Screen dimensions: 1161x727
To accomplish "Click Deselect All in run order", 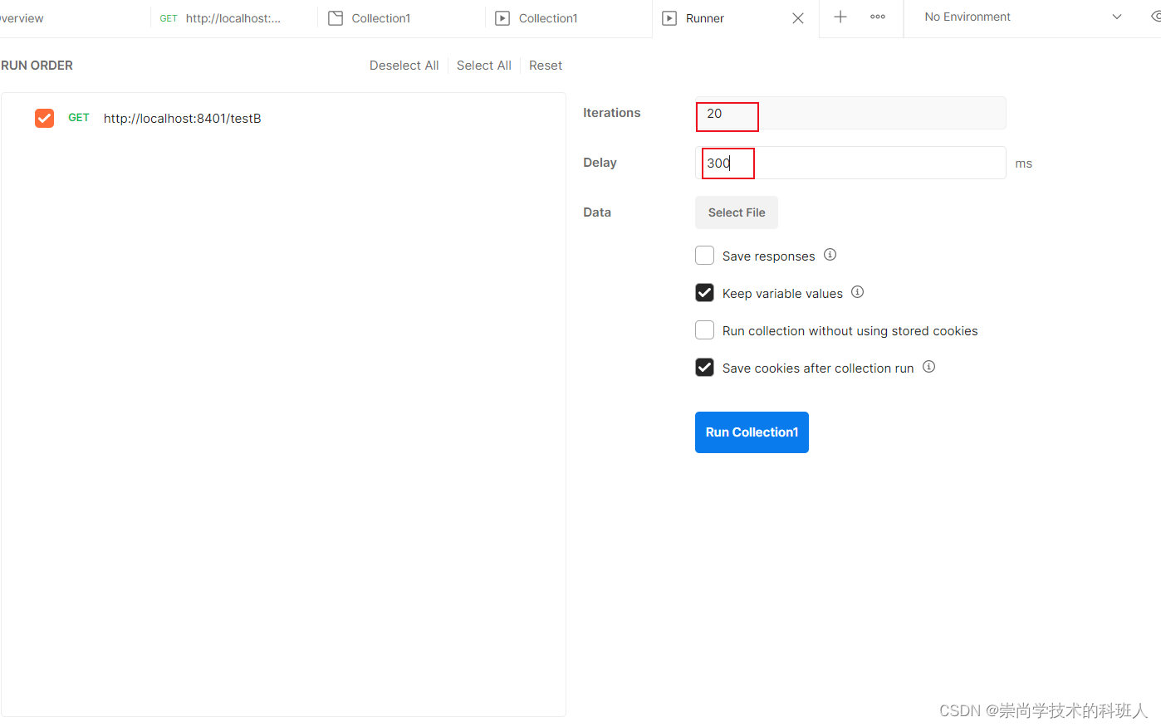I will (404, 66).
